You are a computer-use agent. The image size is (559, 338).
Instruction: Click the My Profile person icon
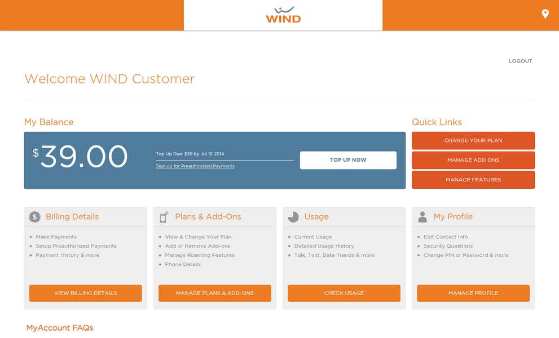tap(422, 216)
